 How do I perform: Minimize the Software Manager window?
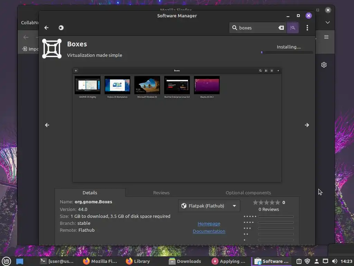(x=288, y=16)
